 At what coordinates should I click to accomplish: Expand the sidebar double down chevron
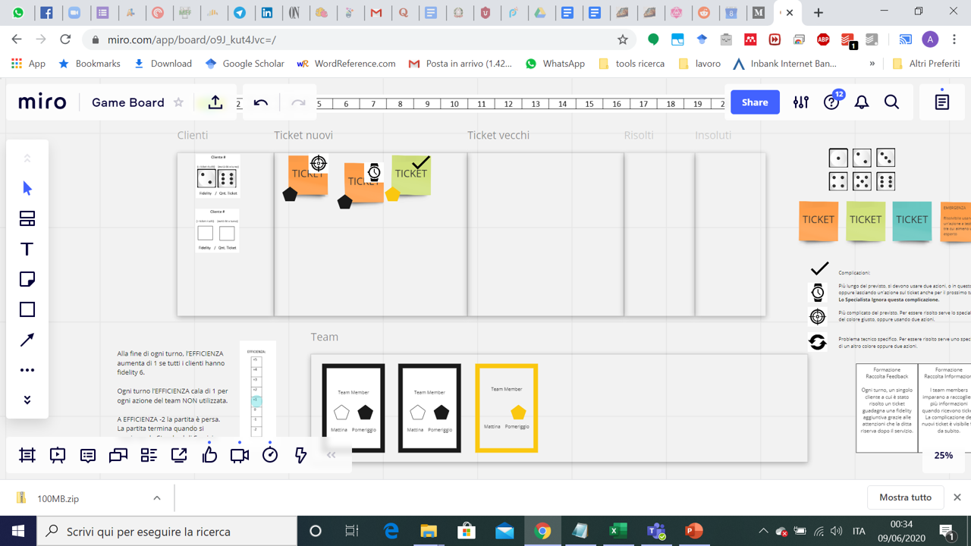[x=27, y=400]
